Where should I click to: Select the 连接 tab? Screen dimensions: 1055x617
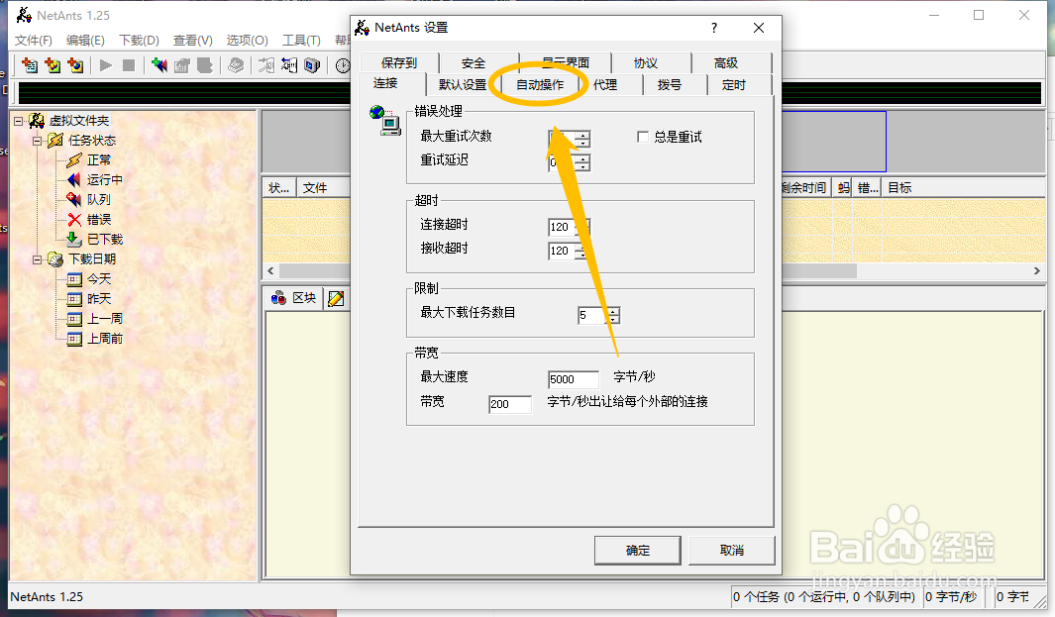(x=386, y=83)
